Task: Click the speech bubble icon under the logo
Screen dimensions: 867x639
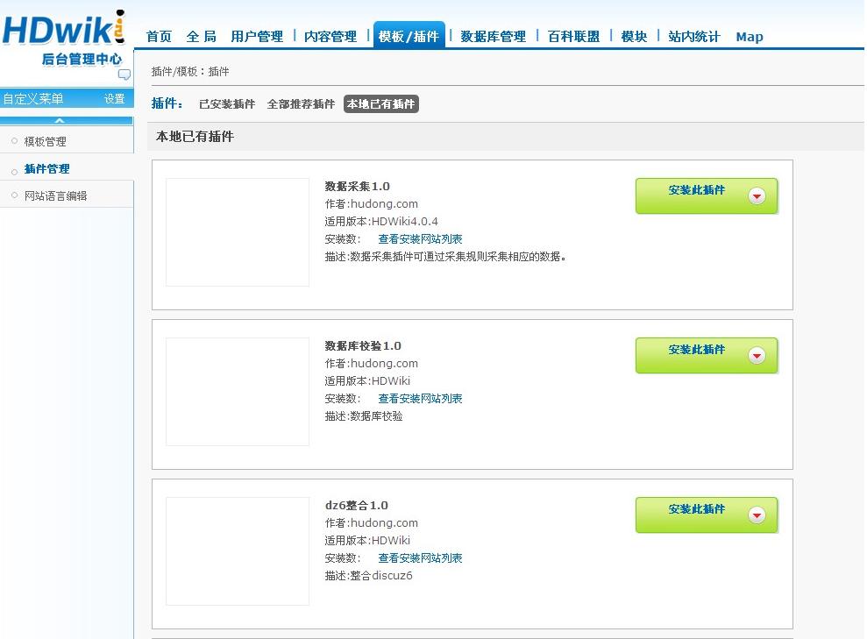Action: click(124, 75)
